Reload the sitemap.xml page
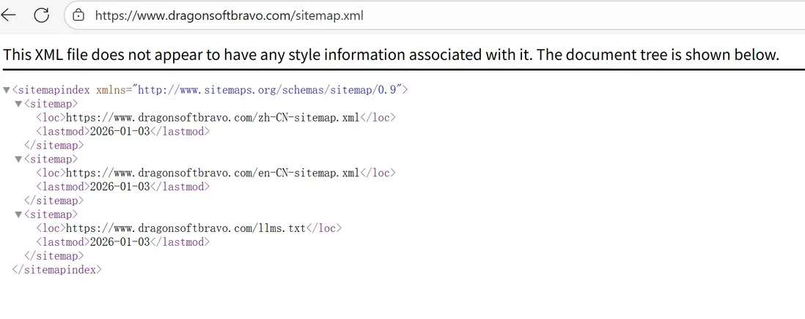The image size is (805, 319). click(x=42, y=15)
